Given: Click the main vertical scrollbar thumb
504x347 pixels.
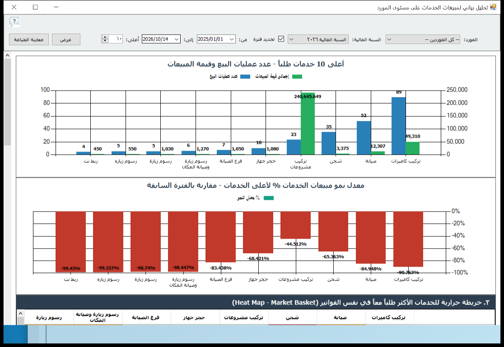Looking at the screenshot, I should [7, 102].
